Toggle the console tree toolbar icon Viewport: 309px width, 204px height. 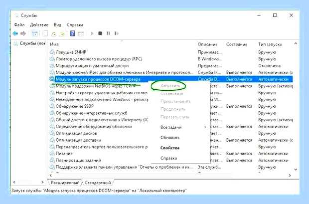[x=35, y=33]
